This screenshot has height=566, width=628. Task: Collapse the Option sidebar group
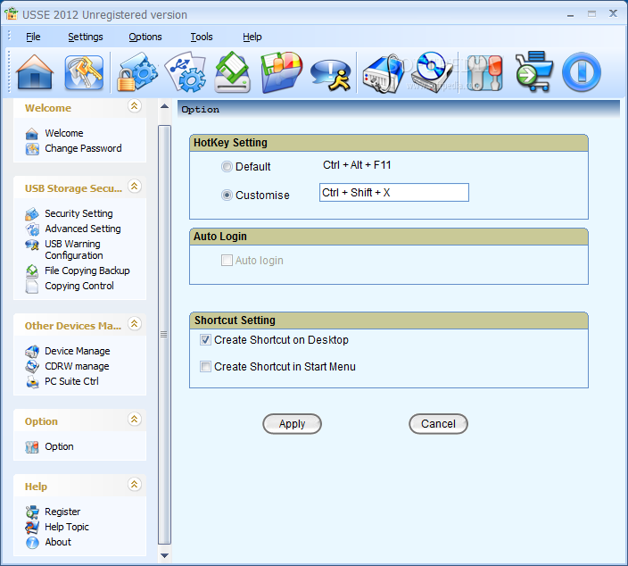tap(134, 420)
